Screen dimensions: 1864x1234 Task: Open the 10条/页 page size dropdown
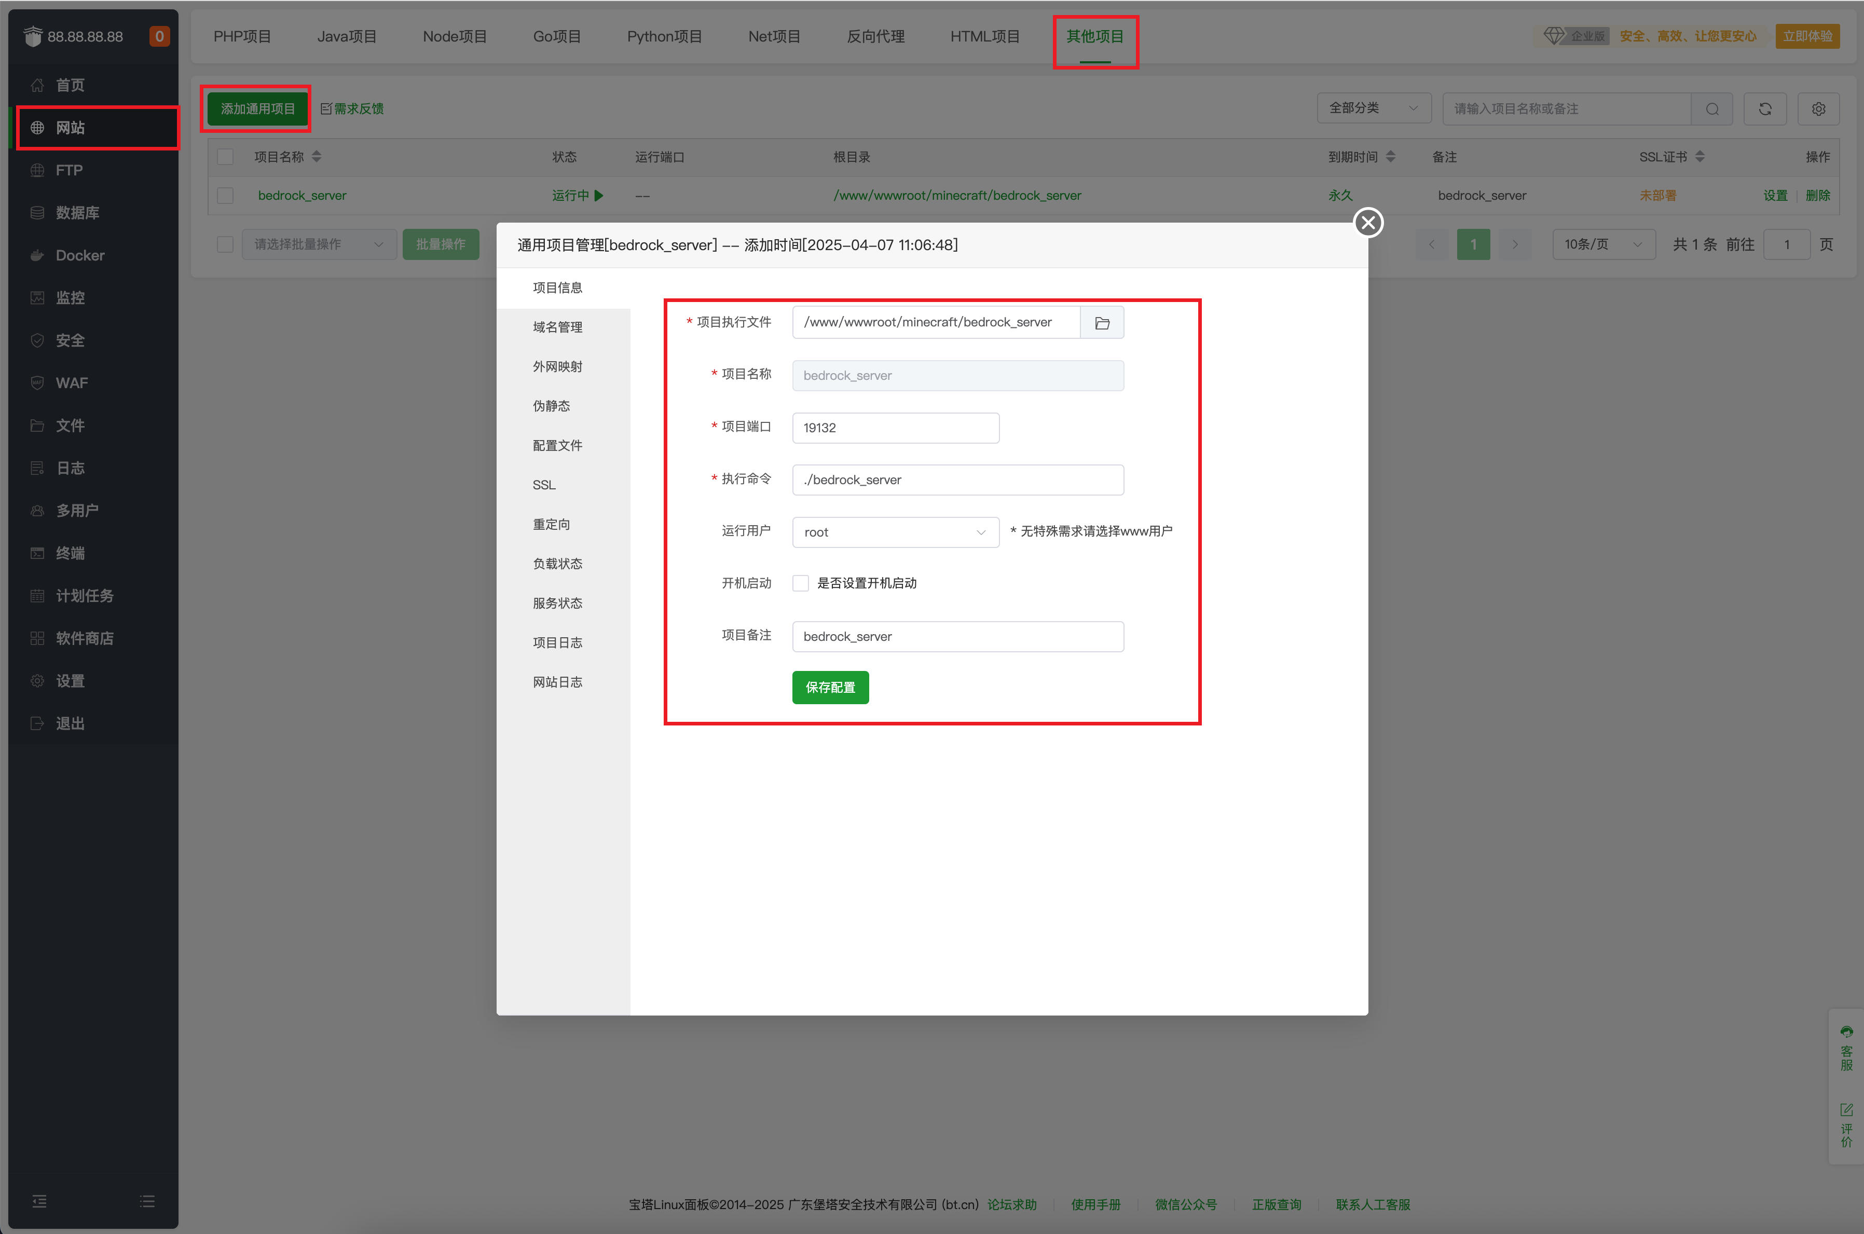point(1603,244)
